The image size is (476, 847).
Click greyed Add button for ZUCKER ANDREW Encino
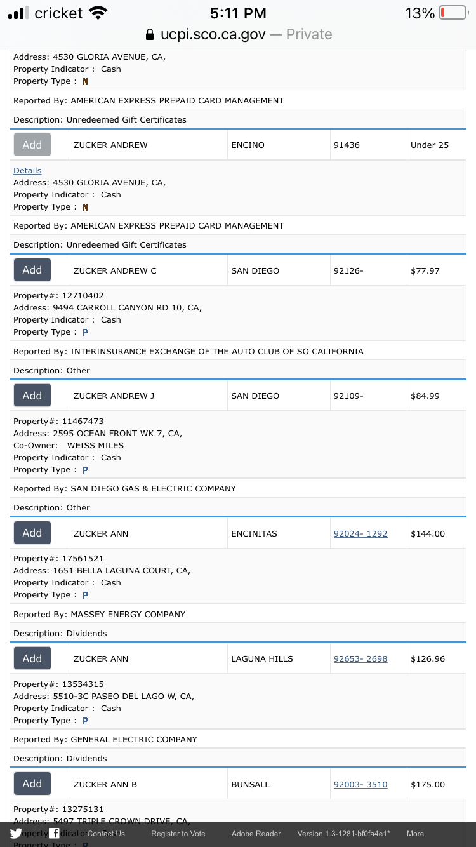coord(32,145)
